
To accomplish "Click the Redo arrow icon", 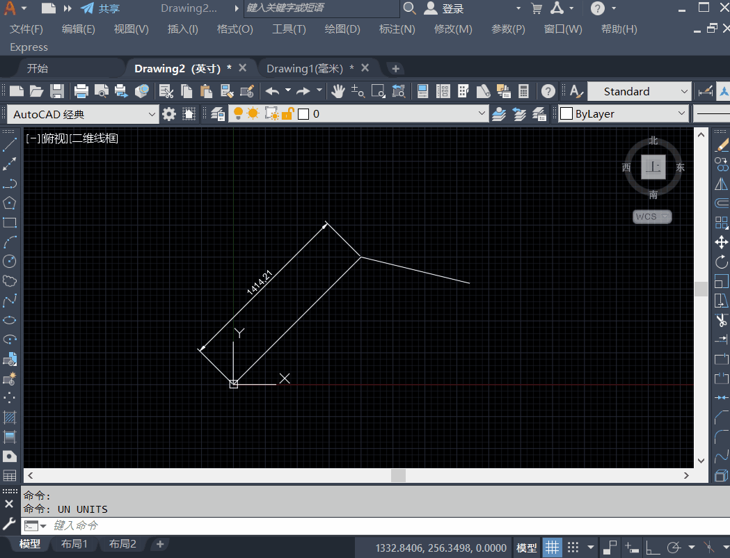I will (303, 91).
